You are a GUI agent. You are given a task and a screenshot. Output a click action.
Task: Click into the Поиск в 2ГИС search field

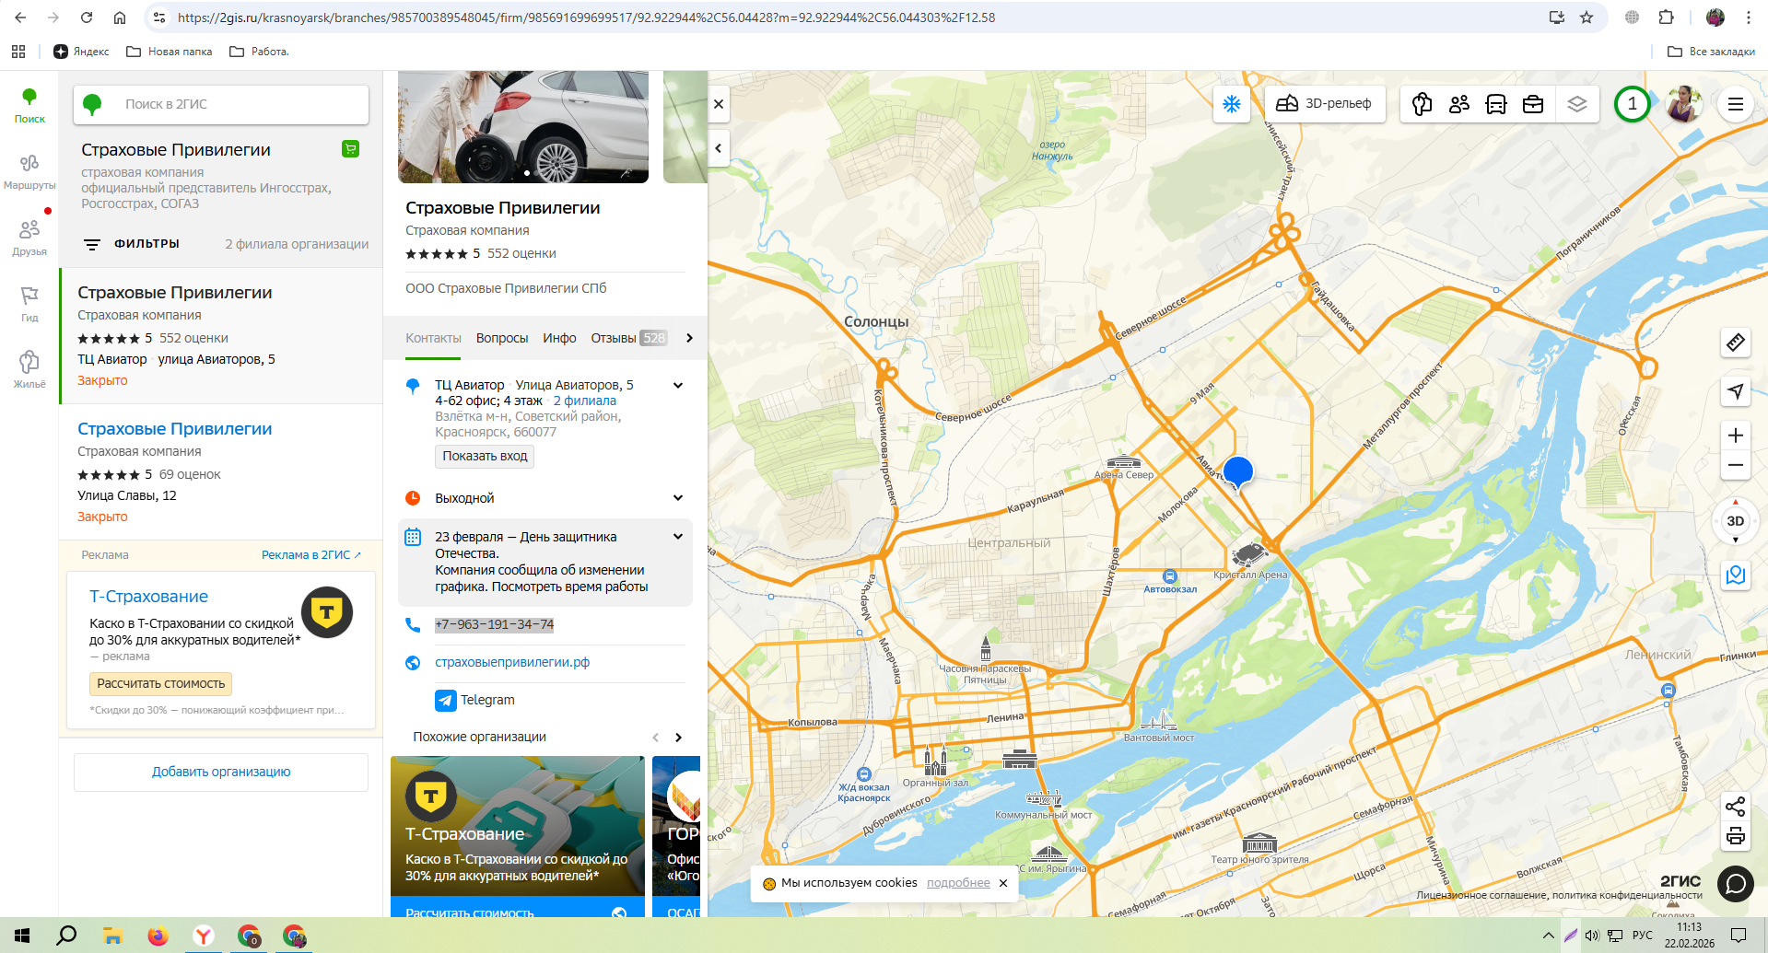(221, 104)
